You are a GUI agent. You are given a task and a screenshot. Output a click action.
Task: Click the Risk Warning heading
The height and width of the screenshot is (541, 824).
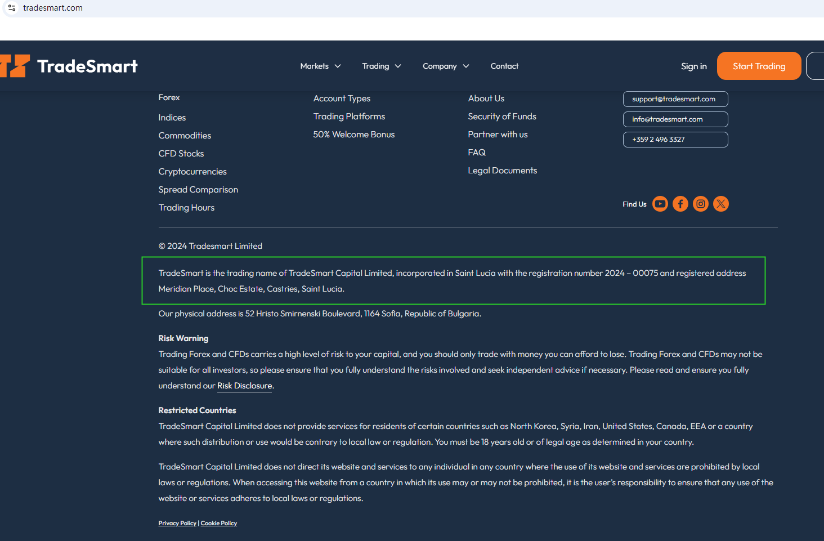[x=183, y=338]
